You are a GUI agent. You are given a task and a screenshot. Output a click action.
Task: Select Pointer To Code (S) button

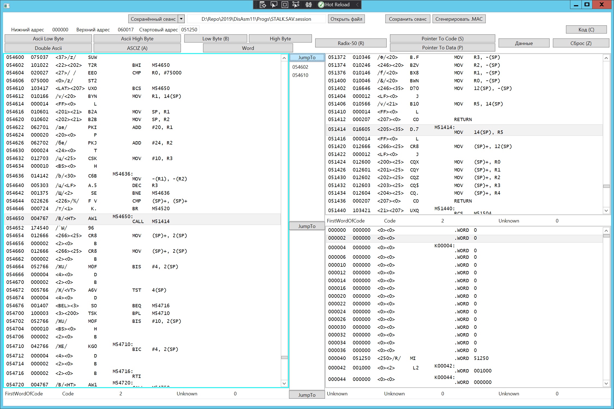click(x=442, y=38)
